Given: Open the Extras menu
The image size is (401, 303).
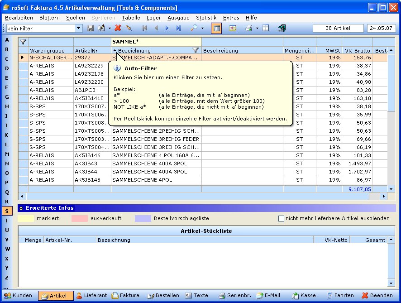Looking at the screenshot, I should click(x=231, y=18).
